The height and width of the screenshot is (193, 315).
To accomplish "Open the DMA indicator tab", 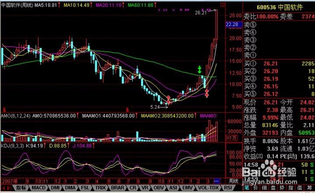I will [70, 188].
